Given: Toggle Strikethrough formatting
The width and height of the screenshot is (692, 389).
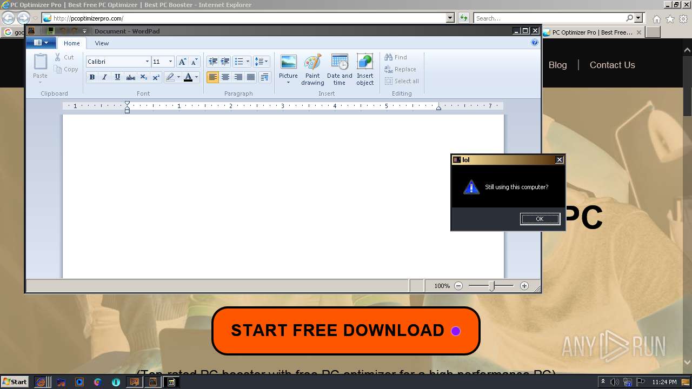Looking at the screenshot, I should click(x=130, y=77).
